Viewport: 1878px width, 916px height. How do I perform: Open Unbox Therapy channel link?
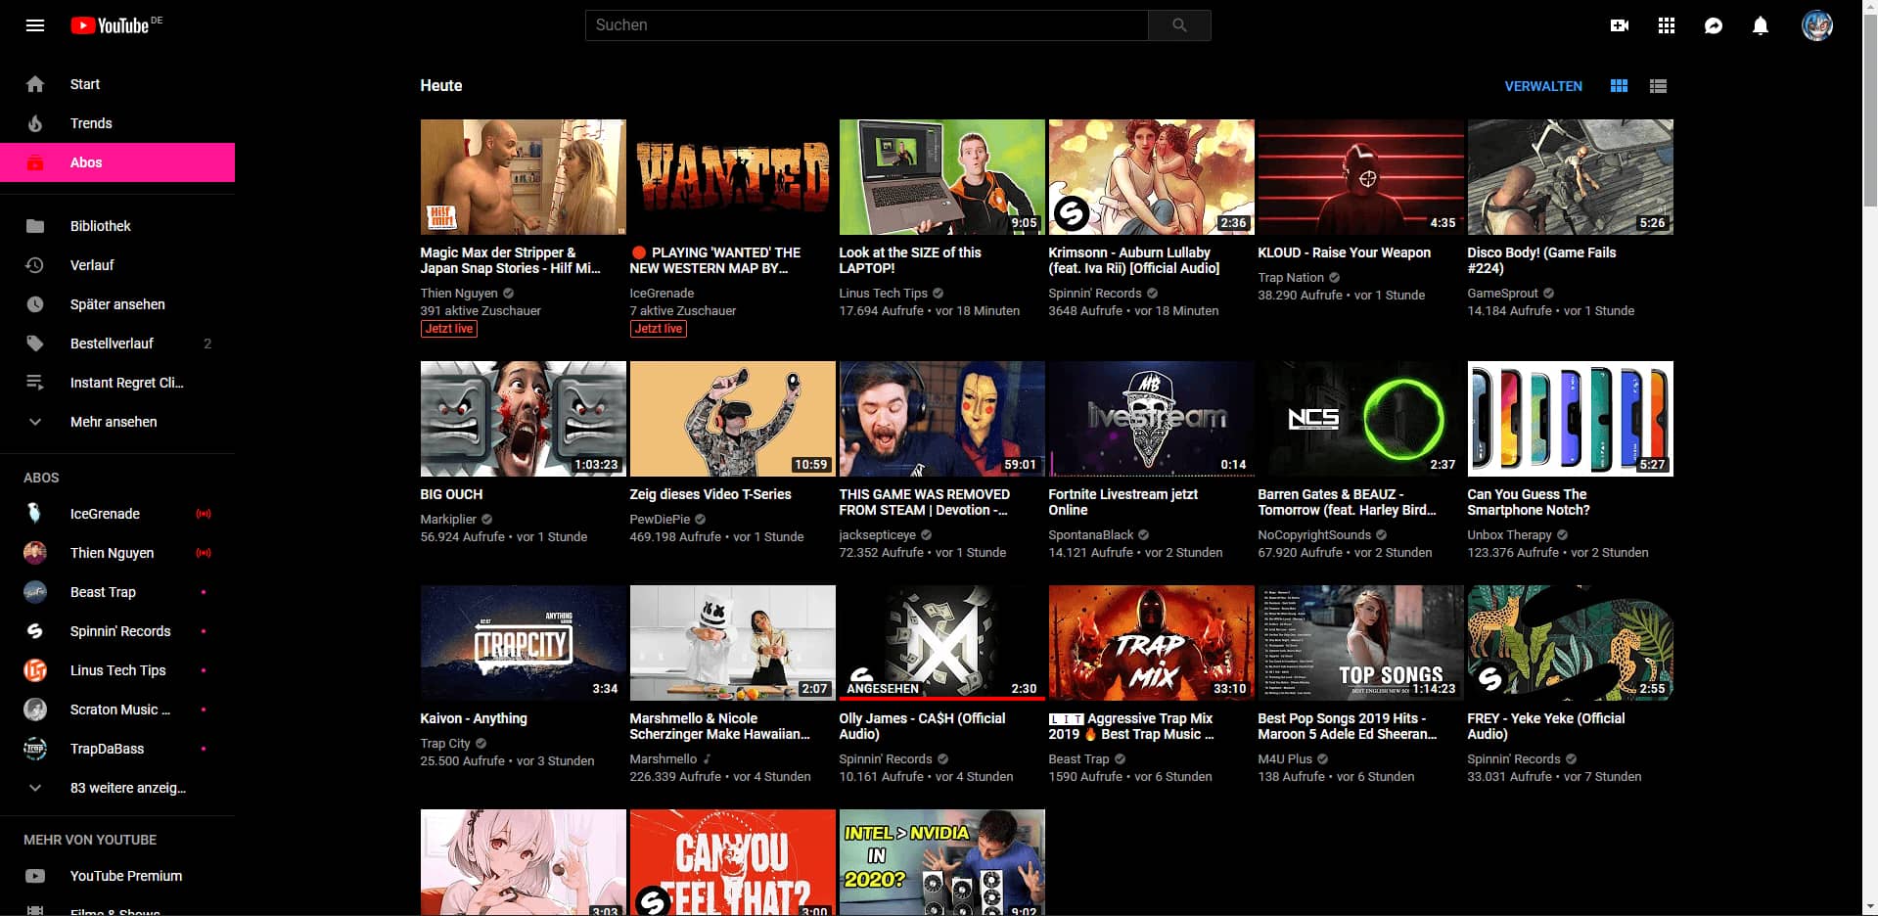click(x=1509, y=535)
